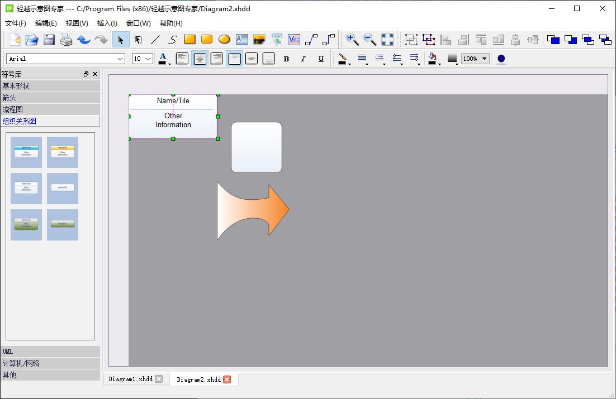Undo the last action
This screenshot has height=399, width=616.
tap(83, 40)
